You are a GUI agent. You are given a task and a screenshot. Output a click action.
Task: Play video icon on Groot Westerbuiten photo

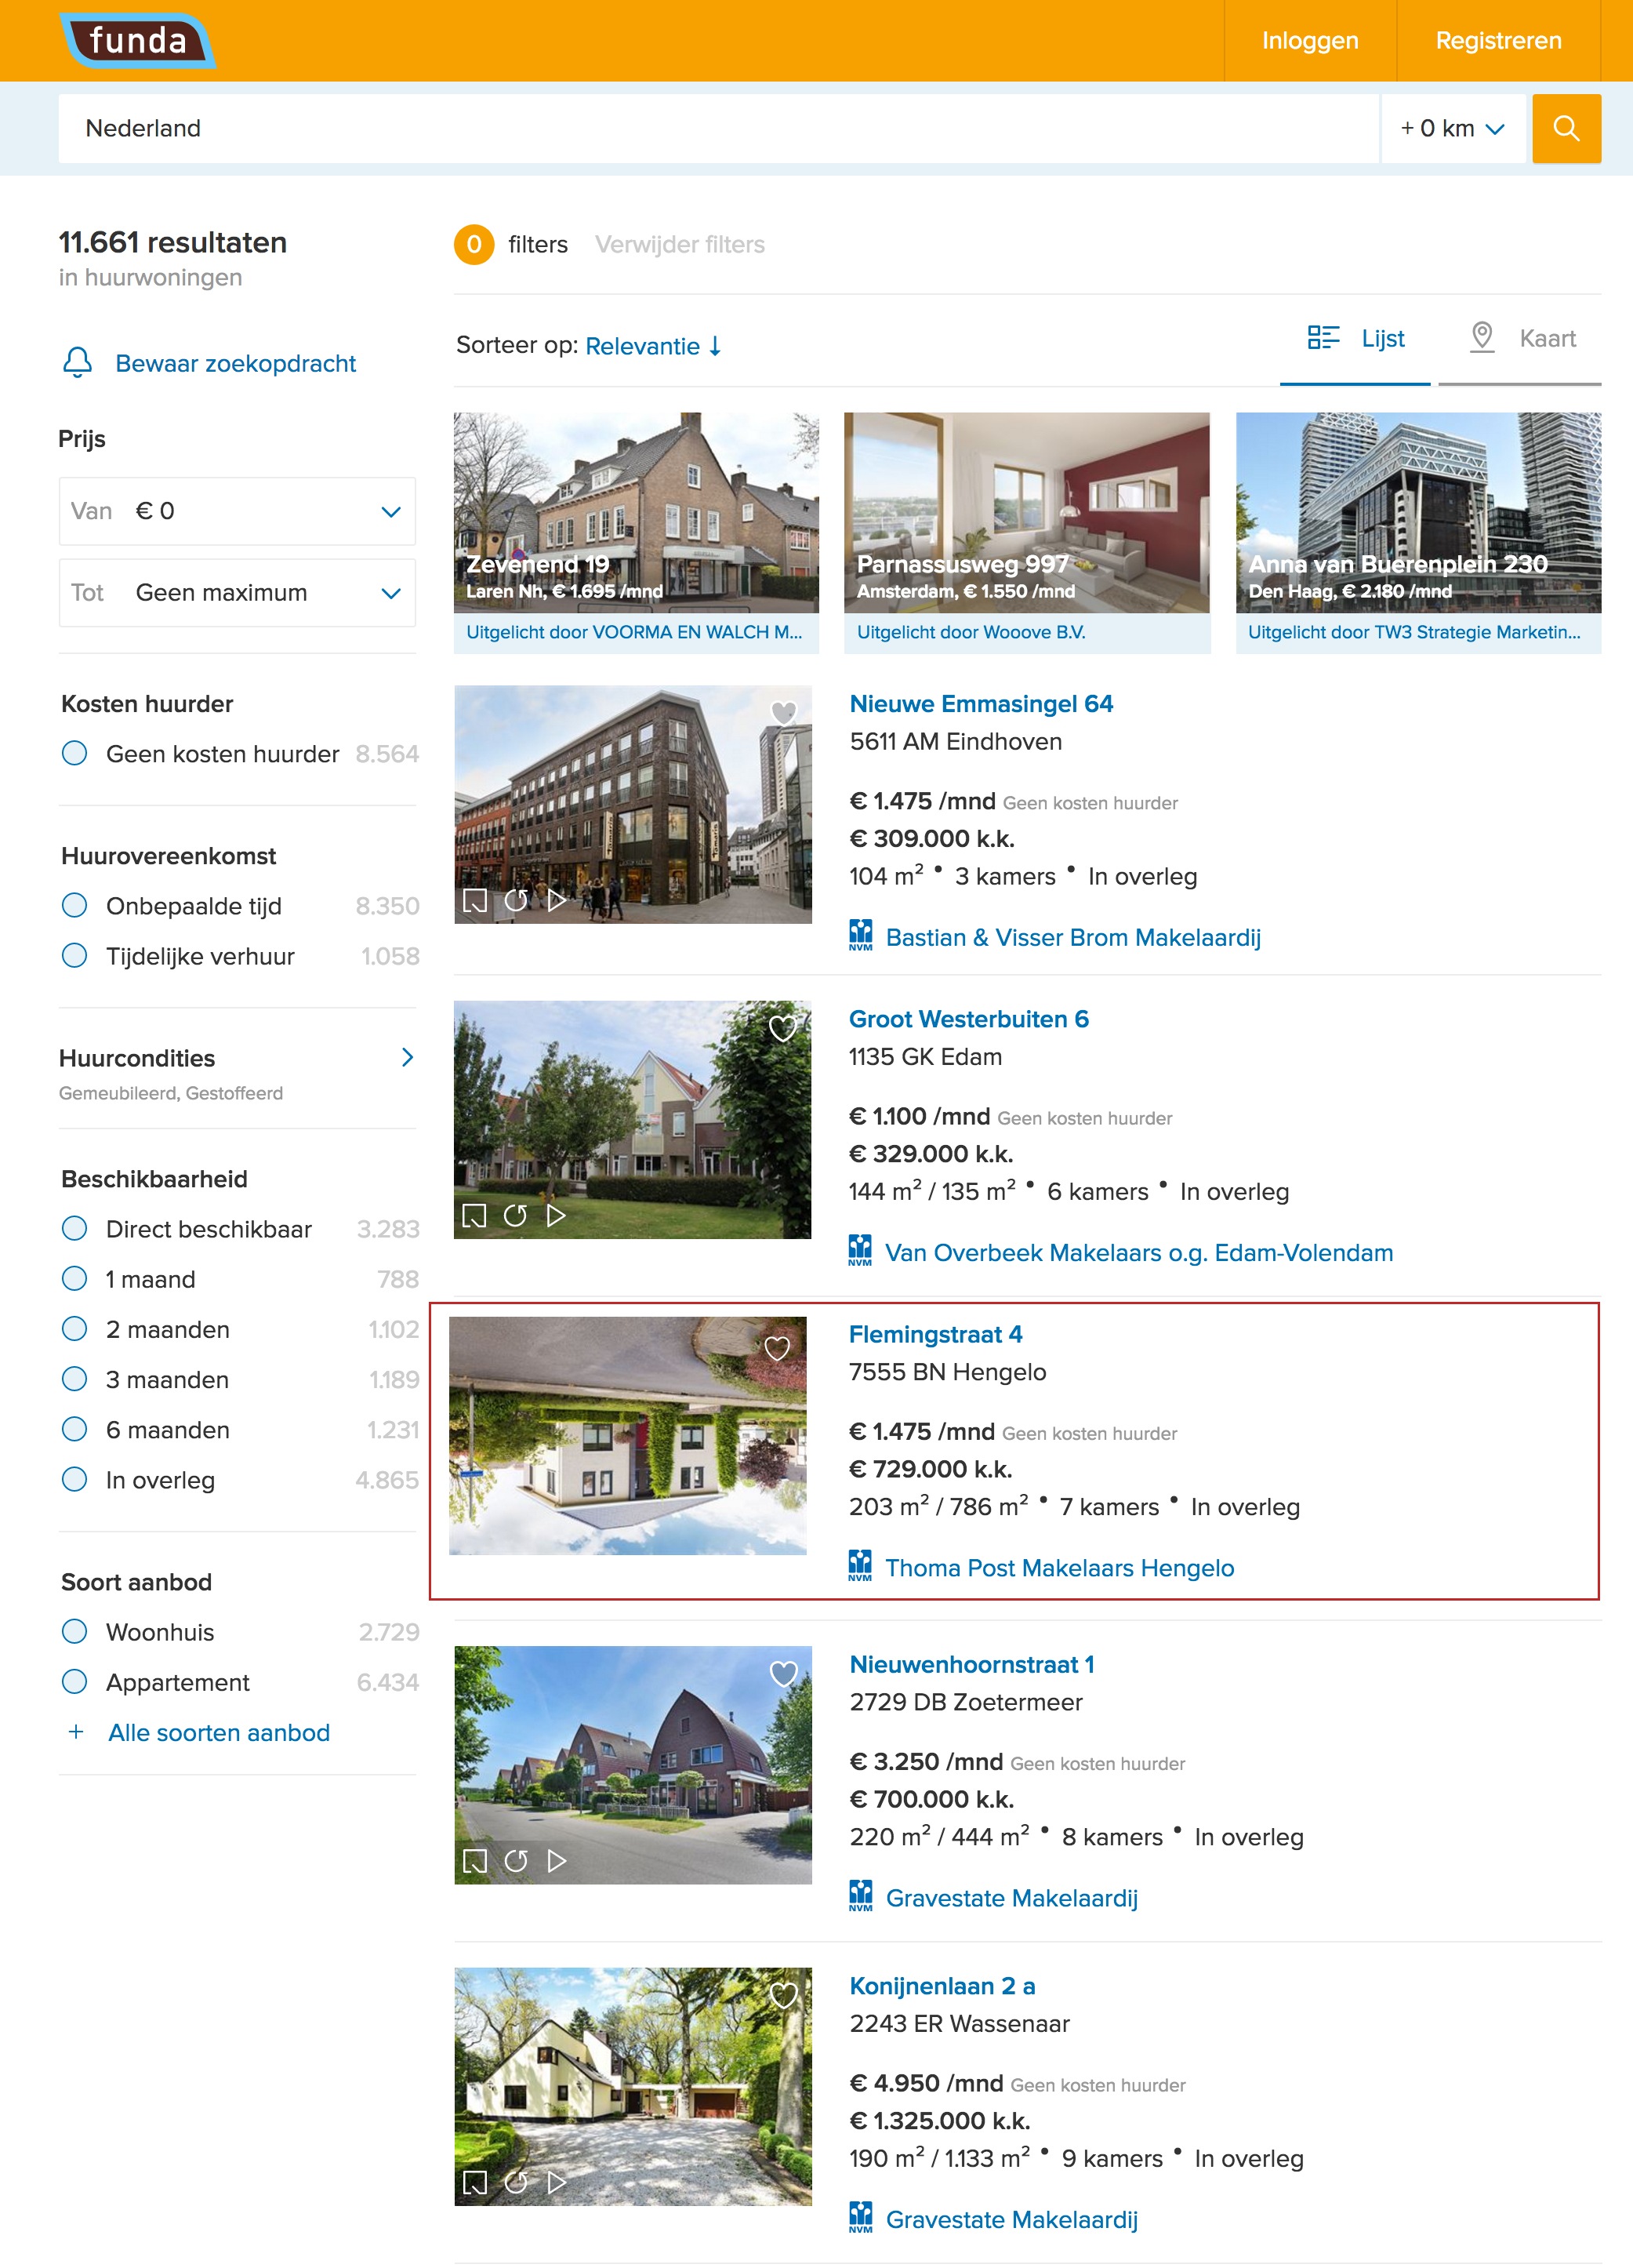coord(556,1215)
